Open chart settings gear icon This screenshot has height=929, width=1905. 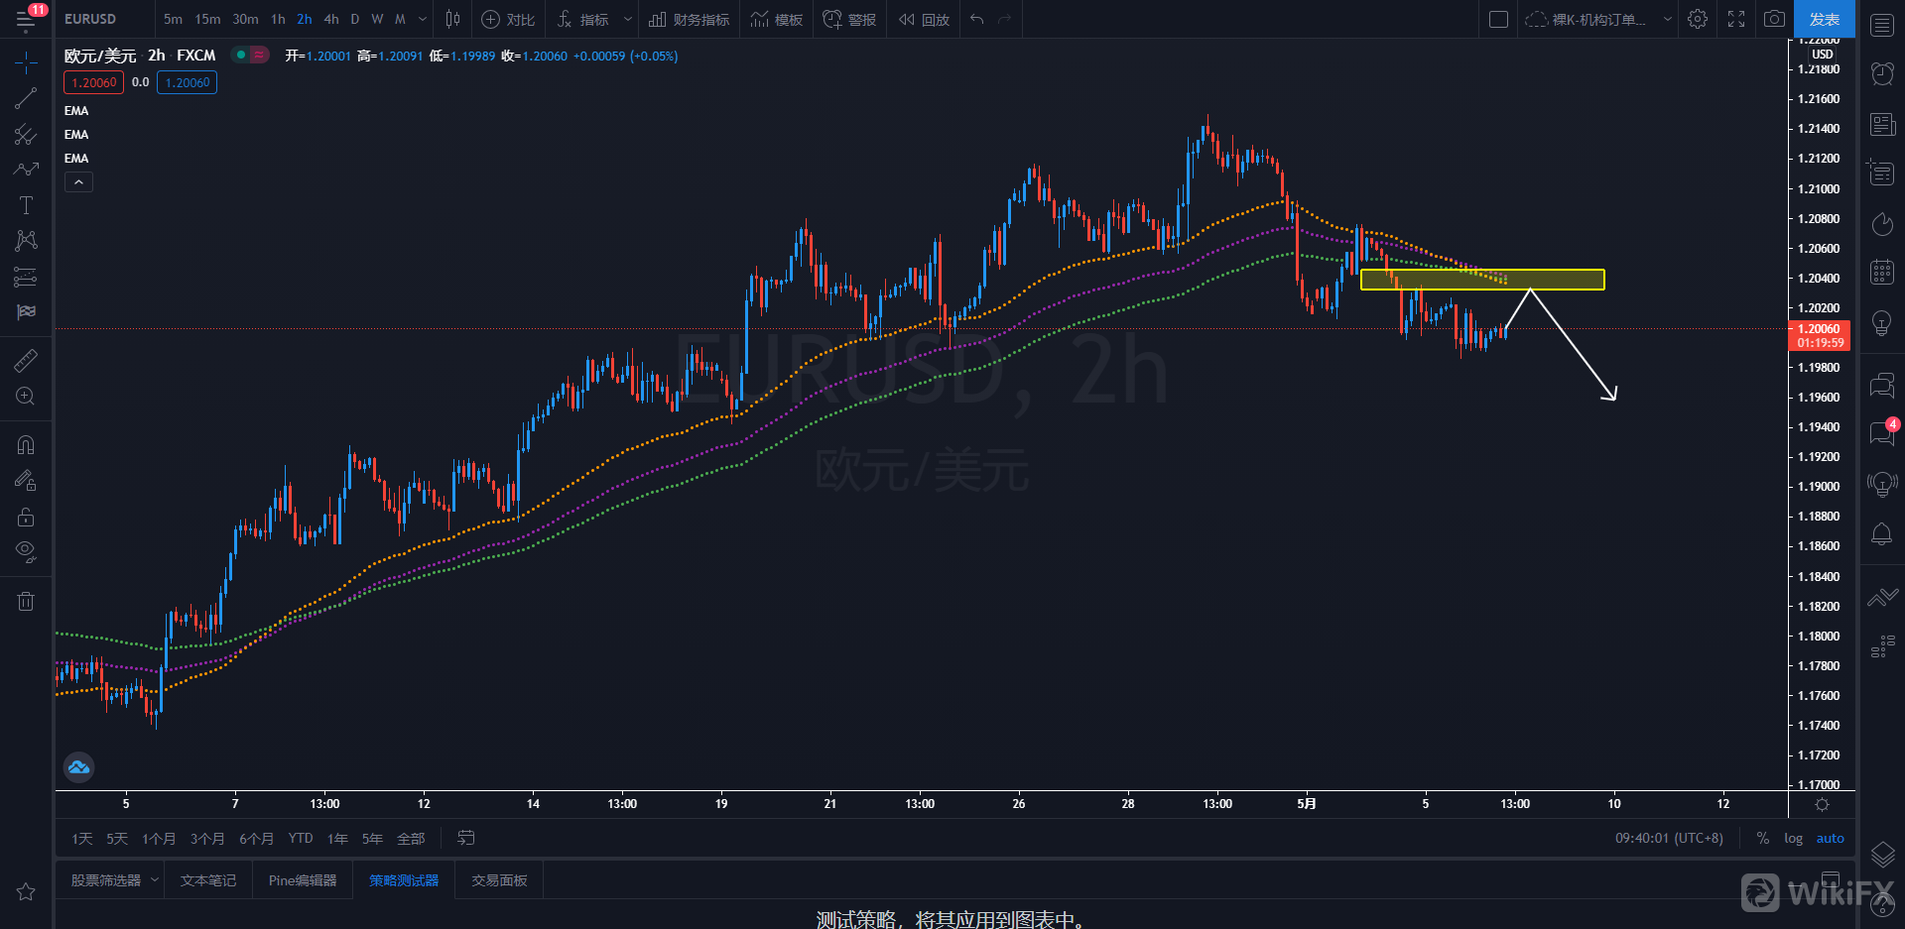click(x=1698, y=19)
